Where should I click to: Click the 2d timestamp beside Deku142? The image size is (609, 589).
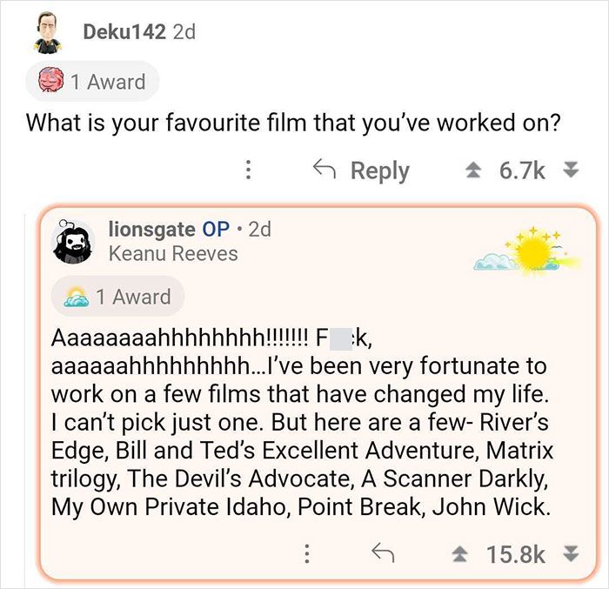pos(184,32)
